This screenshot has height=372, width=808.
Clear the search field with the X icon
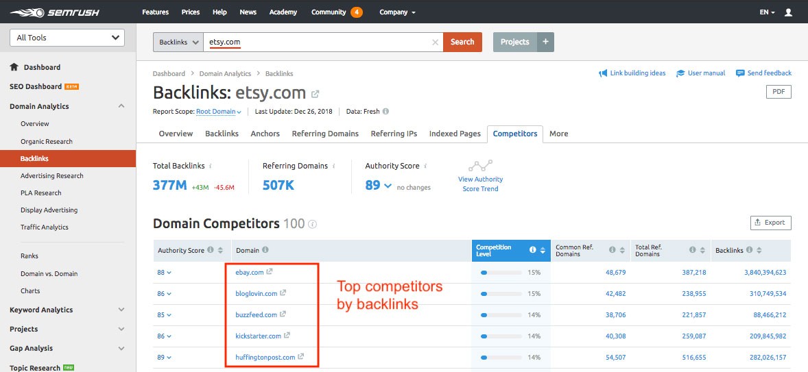(435, 42)
